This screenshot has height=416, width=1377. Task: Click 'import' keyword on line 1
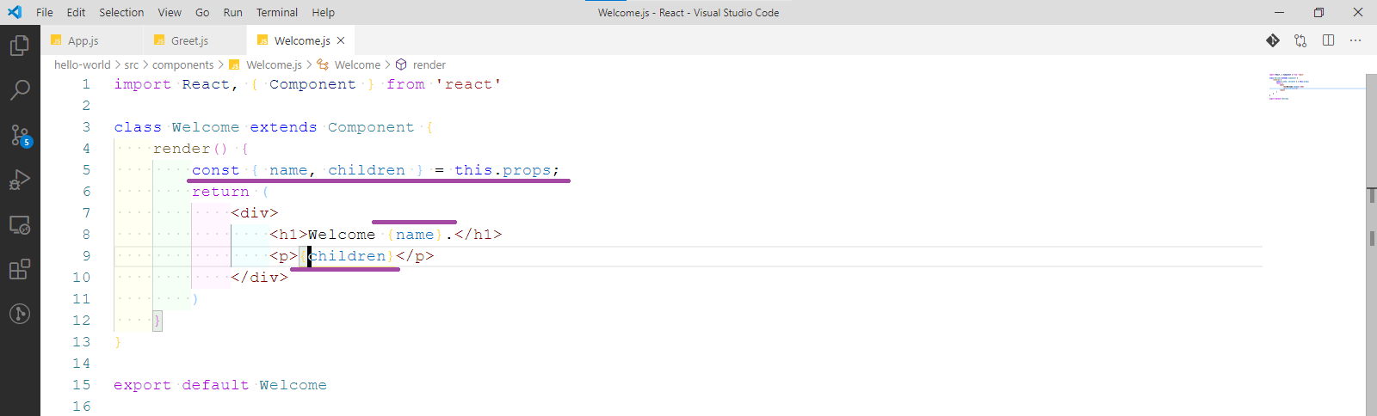point(143,84)
